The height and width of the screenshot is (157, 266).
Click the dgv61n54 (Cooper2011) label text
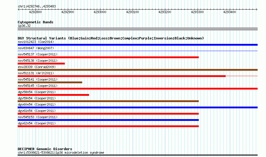[x=37, y=111]
